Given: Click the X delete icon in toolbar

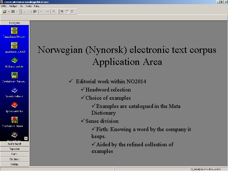Looking at the screenshot, I should (x=54, y=12).
